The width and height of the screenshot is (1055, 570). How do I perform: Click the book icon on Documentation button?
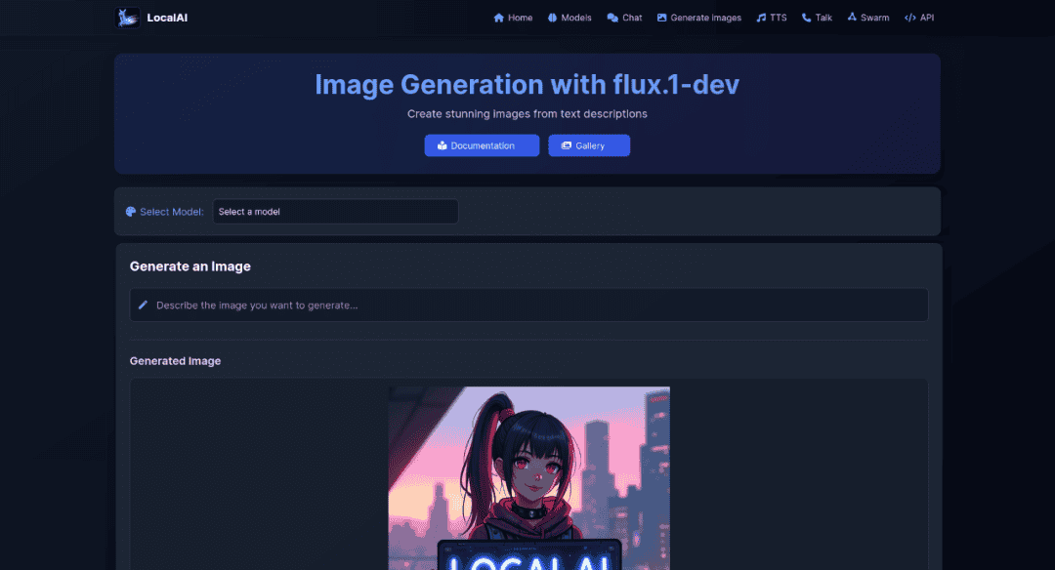tap(443, 144)
